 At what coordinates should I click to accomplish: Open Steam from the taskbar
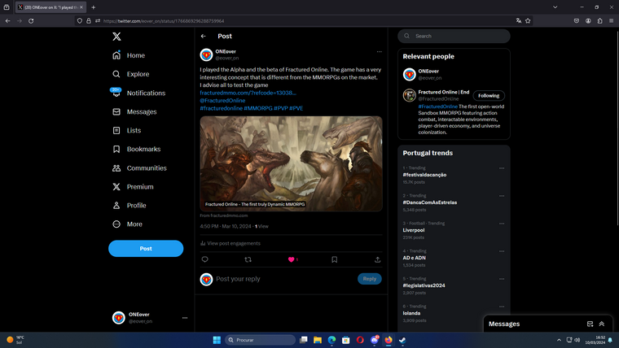coord(402,340)
